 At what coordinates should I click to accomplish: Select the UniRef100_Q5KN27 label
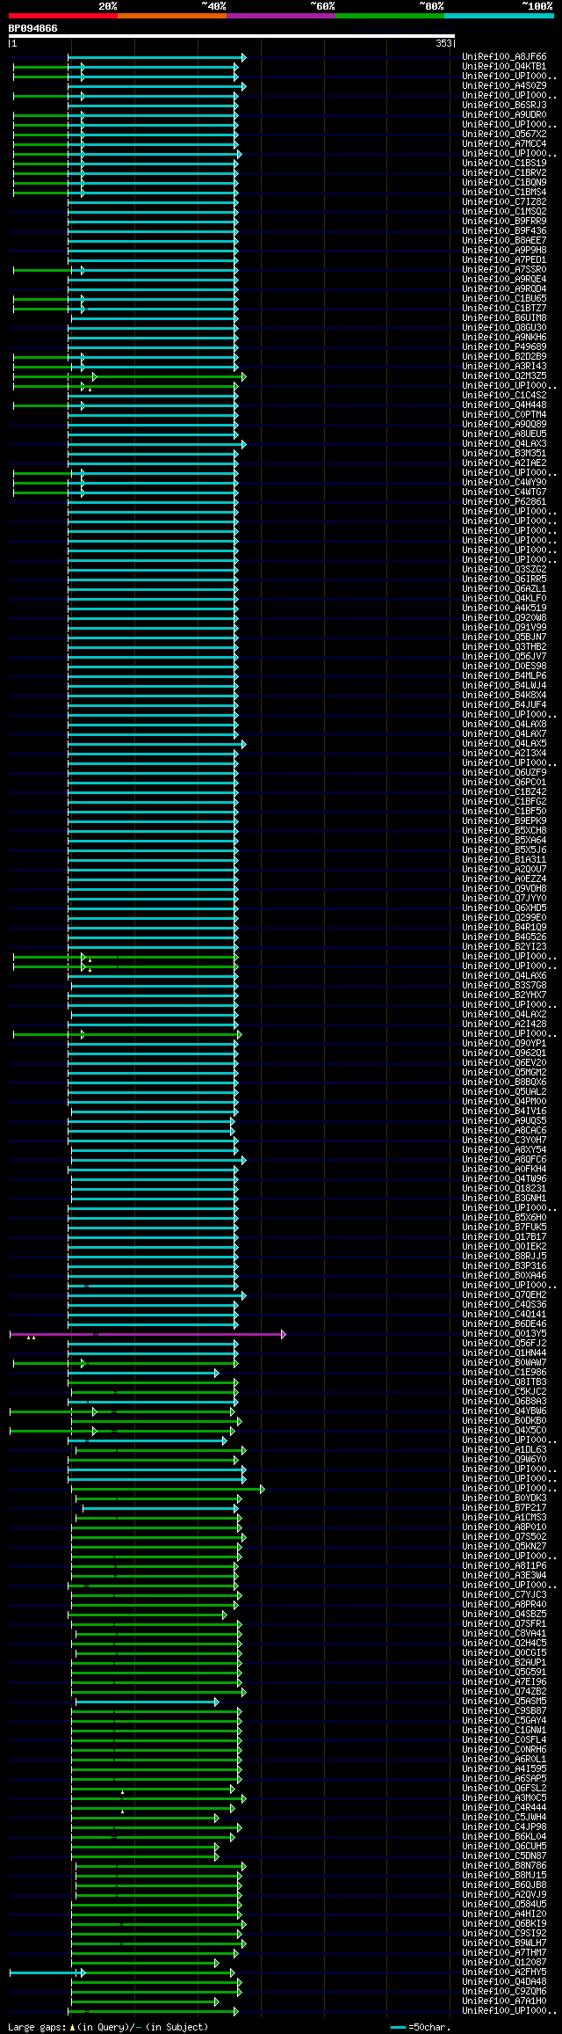504,1547
